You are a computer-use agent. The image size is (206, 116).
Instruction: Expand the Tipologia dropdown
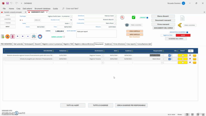click(x=71, y=16)
